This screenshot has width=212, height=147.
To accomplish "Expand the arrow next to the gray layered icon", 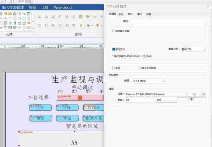I will tap(93, 25).
